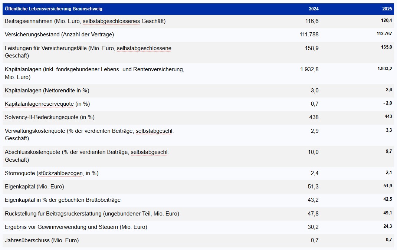The width and height of the screenshot is (397, 250).
Task: Click 'Kapitalanlagen (inkl. fondsgebundener' row label
Action: pos(95,73)
